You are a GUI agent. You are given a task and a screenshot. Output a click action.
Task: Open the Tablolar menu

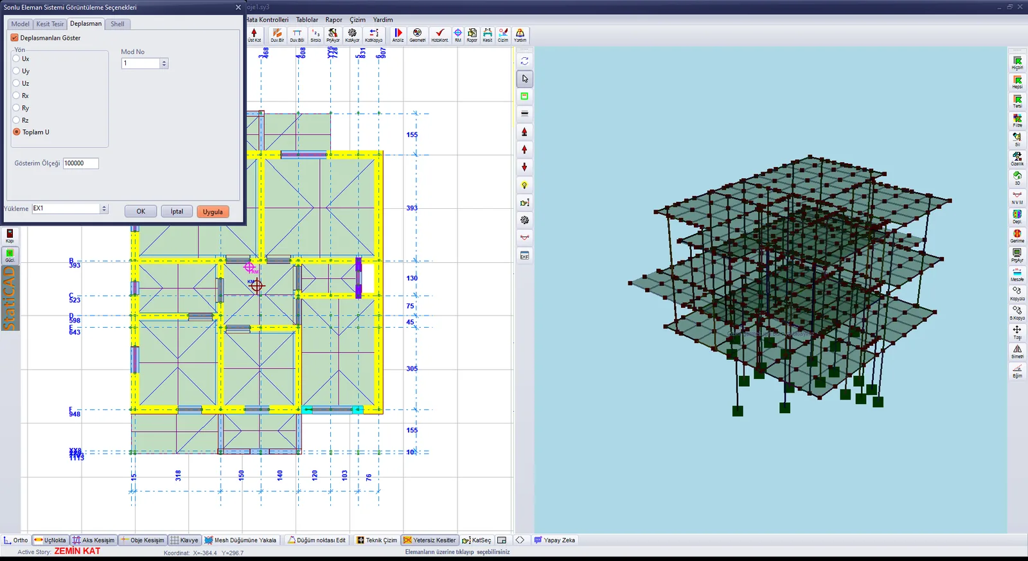point(307,20)
